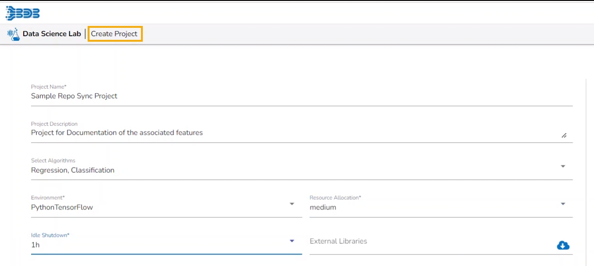Click the BDB logo
Screen dimensions: 594x266
23,13
